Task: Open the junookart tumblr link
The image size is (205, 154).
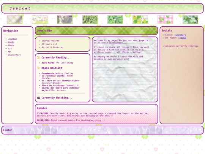Action: tap(180, 35)
